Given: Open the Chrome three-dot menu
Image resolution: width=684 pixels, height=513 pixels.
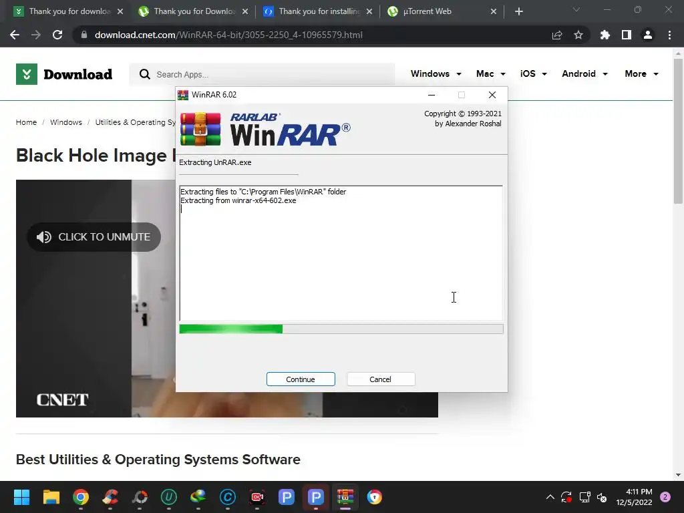Looking at the screenshot, I should click(669, 35).
